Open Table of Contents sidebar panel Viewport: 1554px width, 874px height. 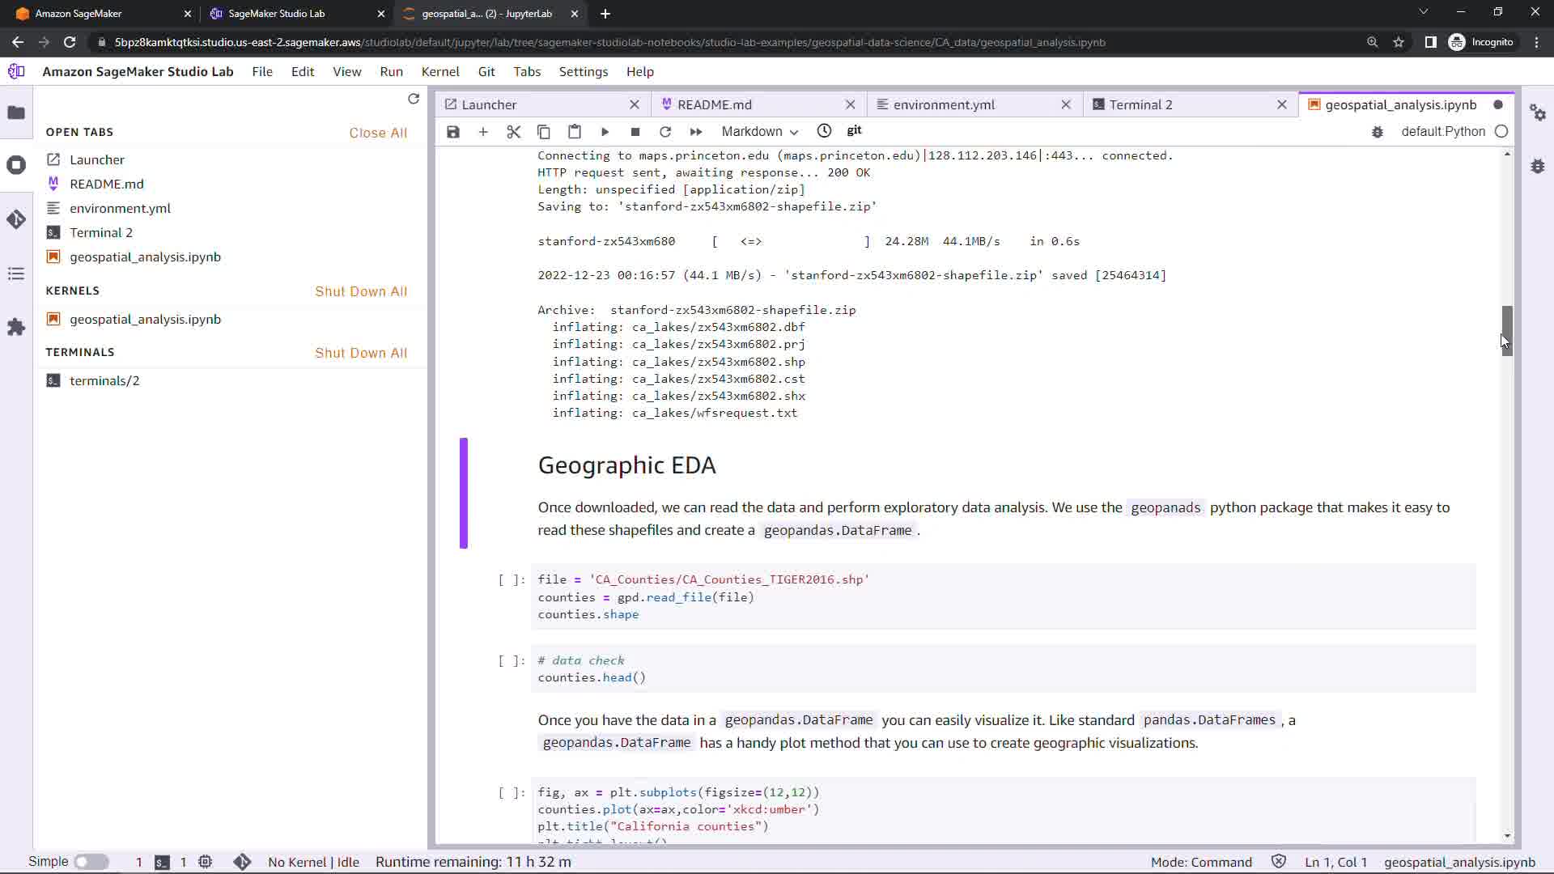[x=16, y=274]
